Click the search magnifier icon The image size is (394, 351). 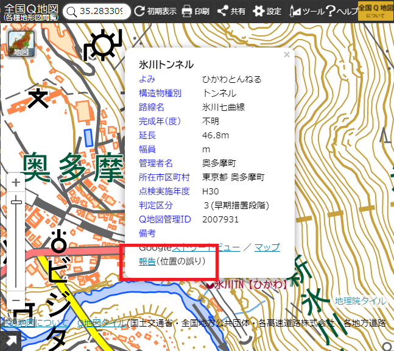pyautogui.click(x=72, y=12)
